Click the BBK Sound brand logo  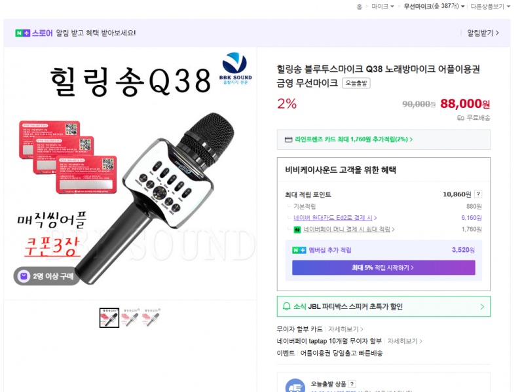pos(235,68)
